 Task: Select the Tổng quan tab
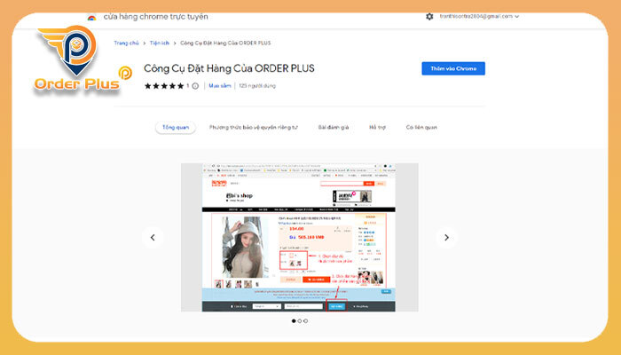[x=176, y=127]
